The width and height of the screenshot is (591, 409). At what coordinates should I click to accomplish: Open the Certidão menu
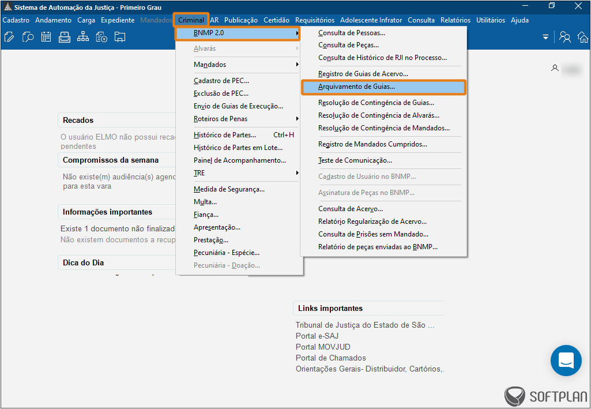click(276, 20)
